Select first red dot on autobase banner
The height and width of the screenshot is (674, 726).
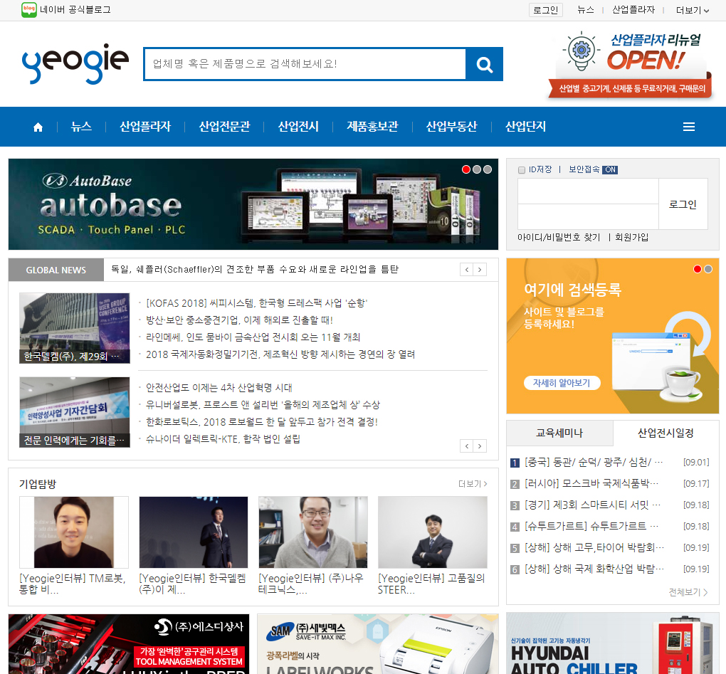[x=466, y=169]
